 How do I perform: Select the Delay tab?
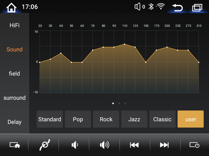tap(14, 122)
